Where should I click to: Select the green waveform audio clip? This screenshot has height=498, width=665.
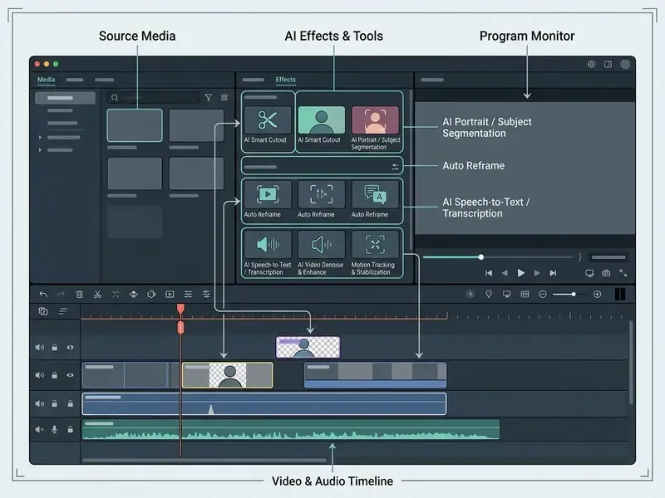pyautogui.click(x=291, y=429)
